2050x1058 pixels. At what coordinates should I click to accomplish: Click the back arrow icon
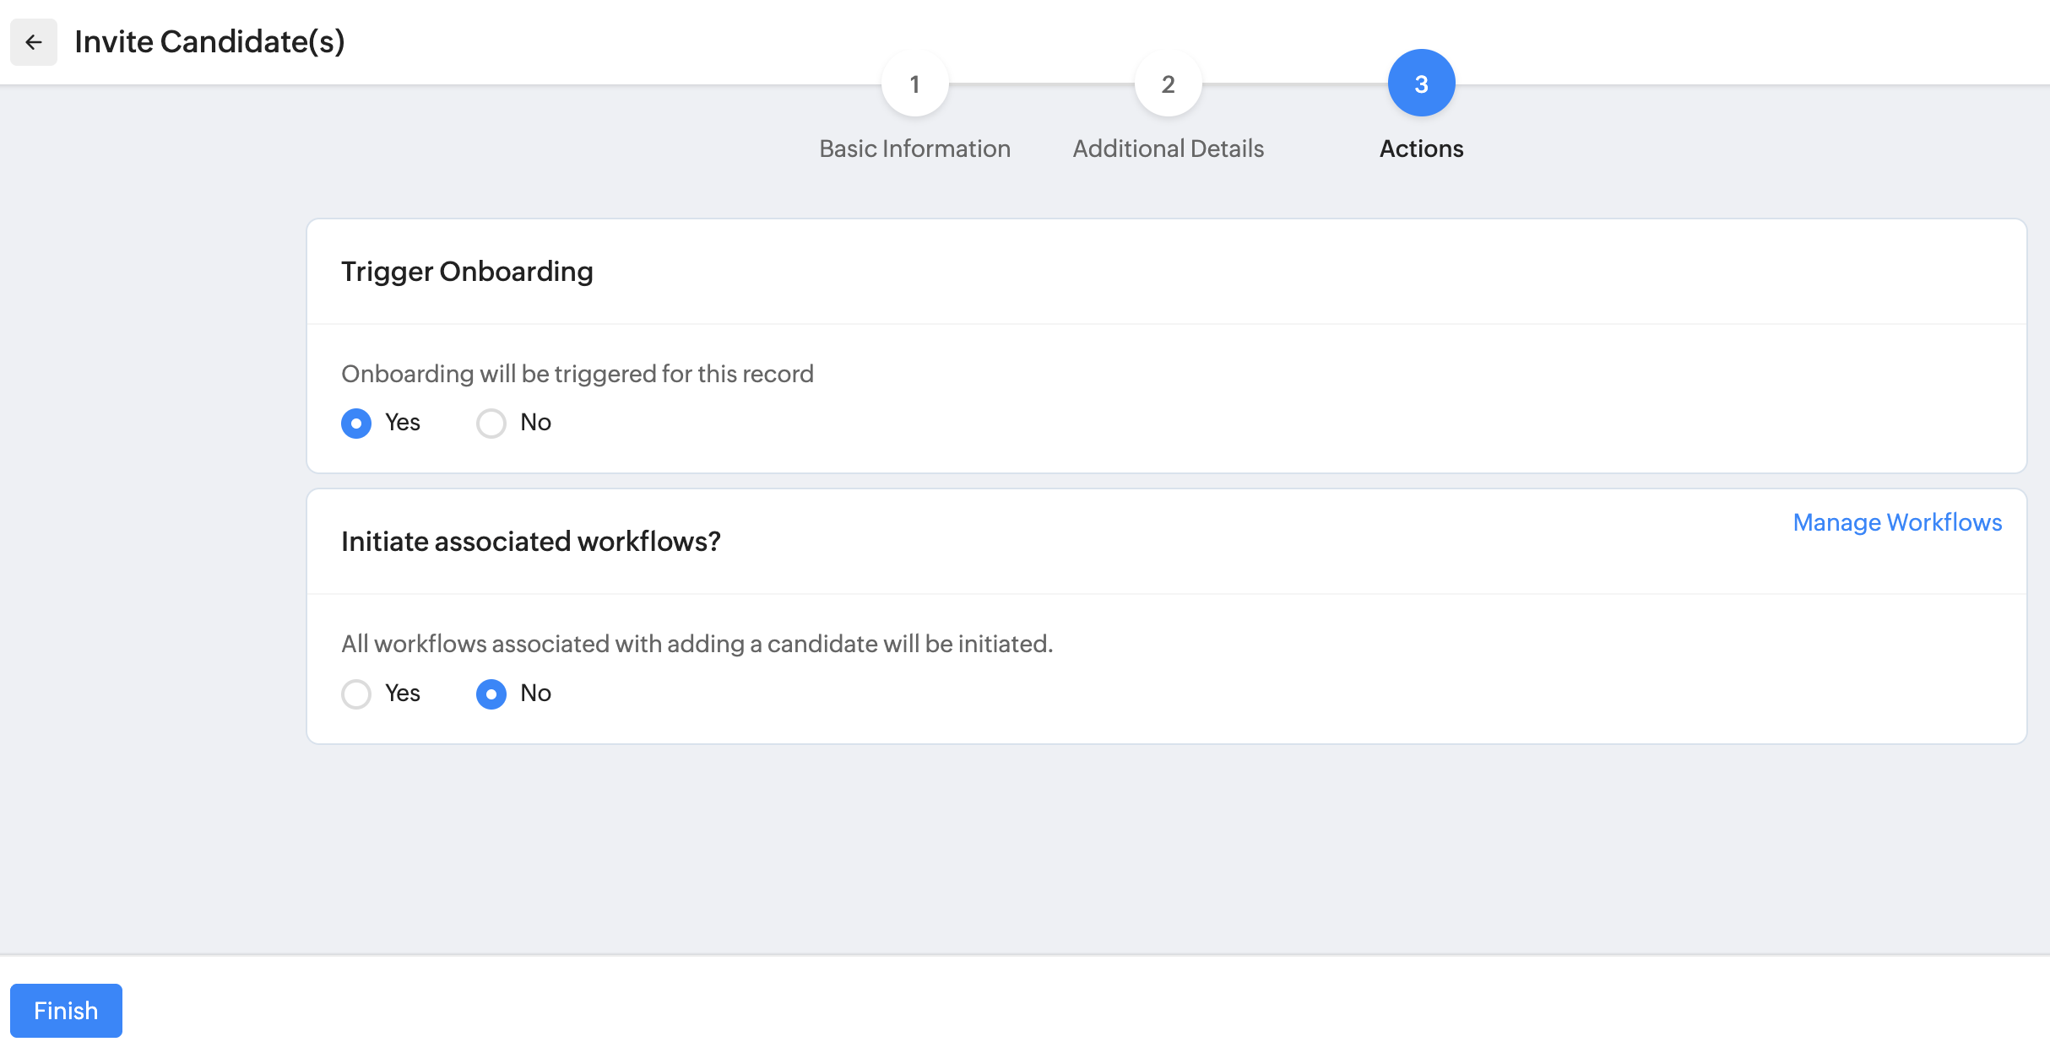(34, 42)
